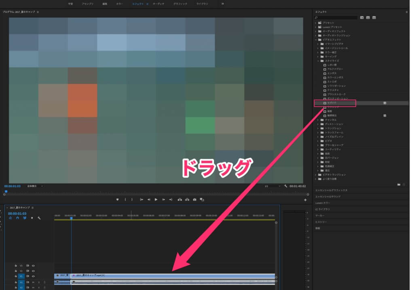Toggle V3 track output eye icon

(33, 266)
